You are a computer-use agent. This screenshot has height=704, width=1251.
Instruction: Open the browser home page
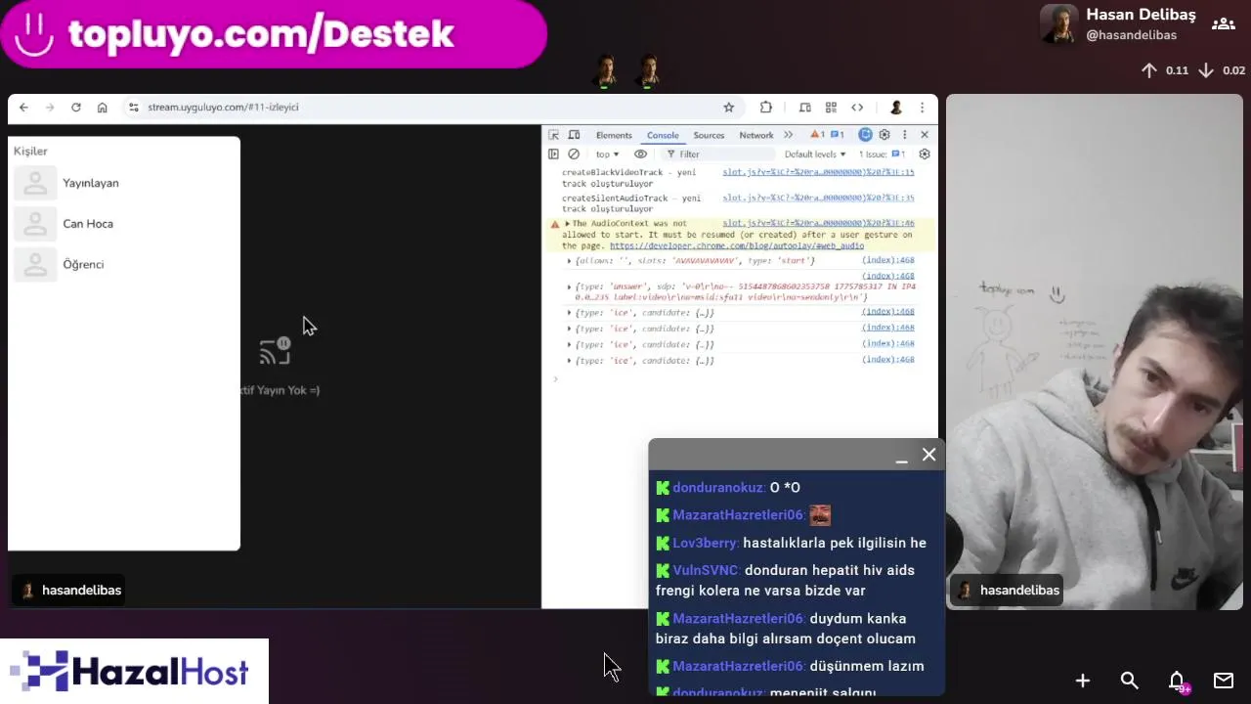pyautogui.click(x=102, y=108)
